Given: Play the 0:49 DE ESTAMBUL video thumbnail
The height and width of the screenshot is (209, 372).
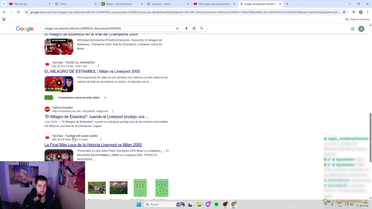Looking at the screenshot, I should point(59,46).
